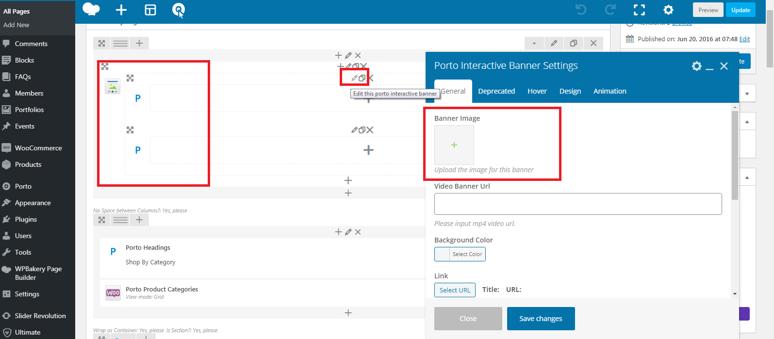Image resolution: width=774 pixels, height=339 pixels.
Task: Open the WooCommerce menu
Action: click(37, 148)
